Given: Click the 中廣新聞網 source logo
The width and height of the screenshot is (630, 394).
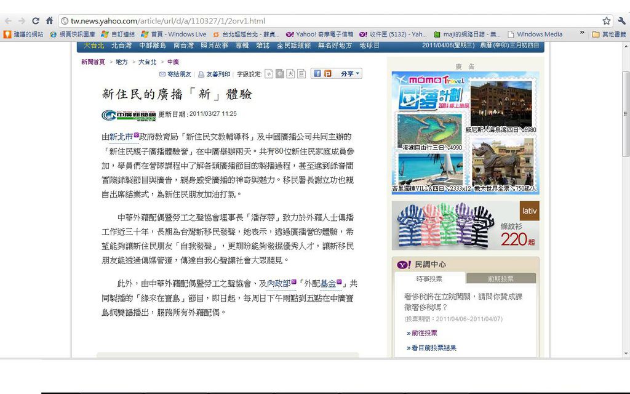Looking at the screenshot, I should click(x=129, y=115).
